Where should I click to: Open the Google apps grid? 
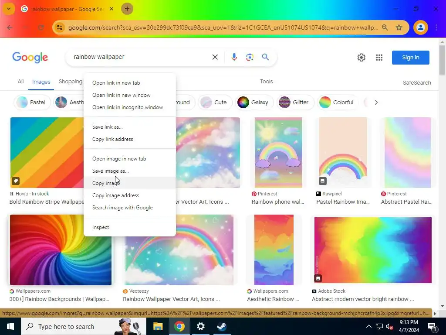379,58
